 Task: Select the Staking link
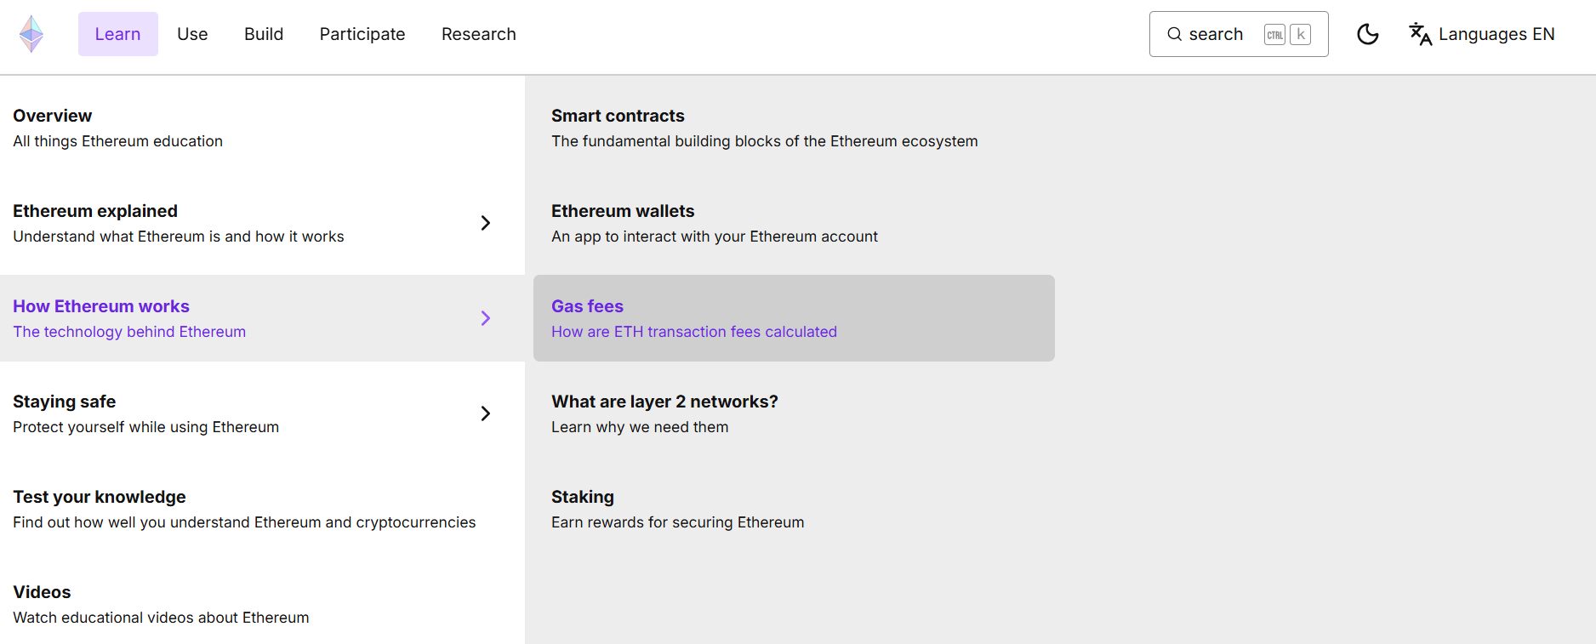tap(794, 509)
